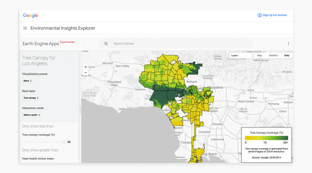This screenshot has height=173, width=312.
Task: Zoom out the map with minus button
Action: (x=86, y=73)
